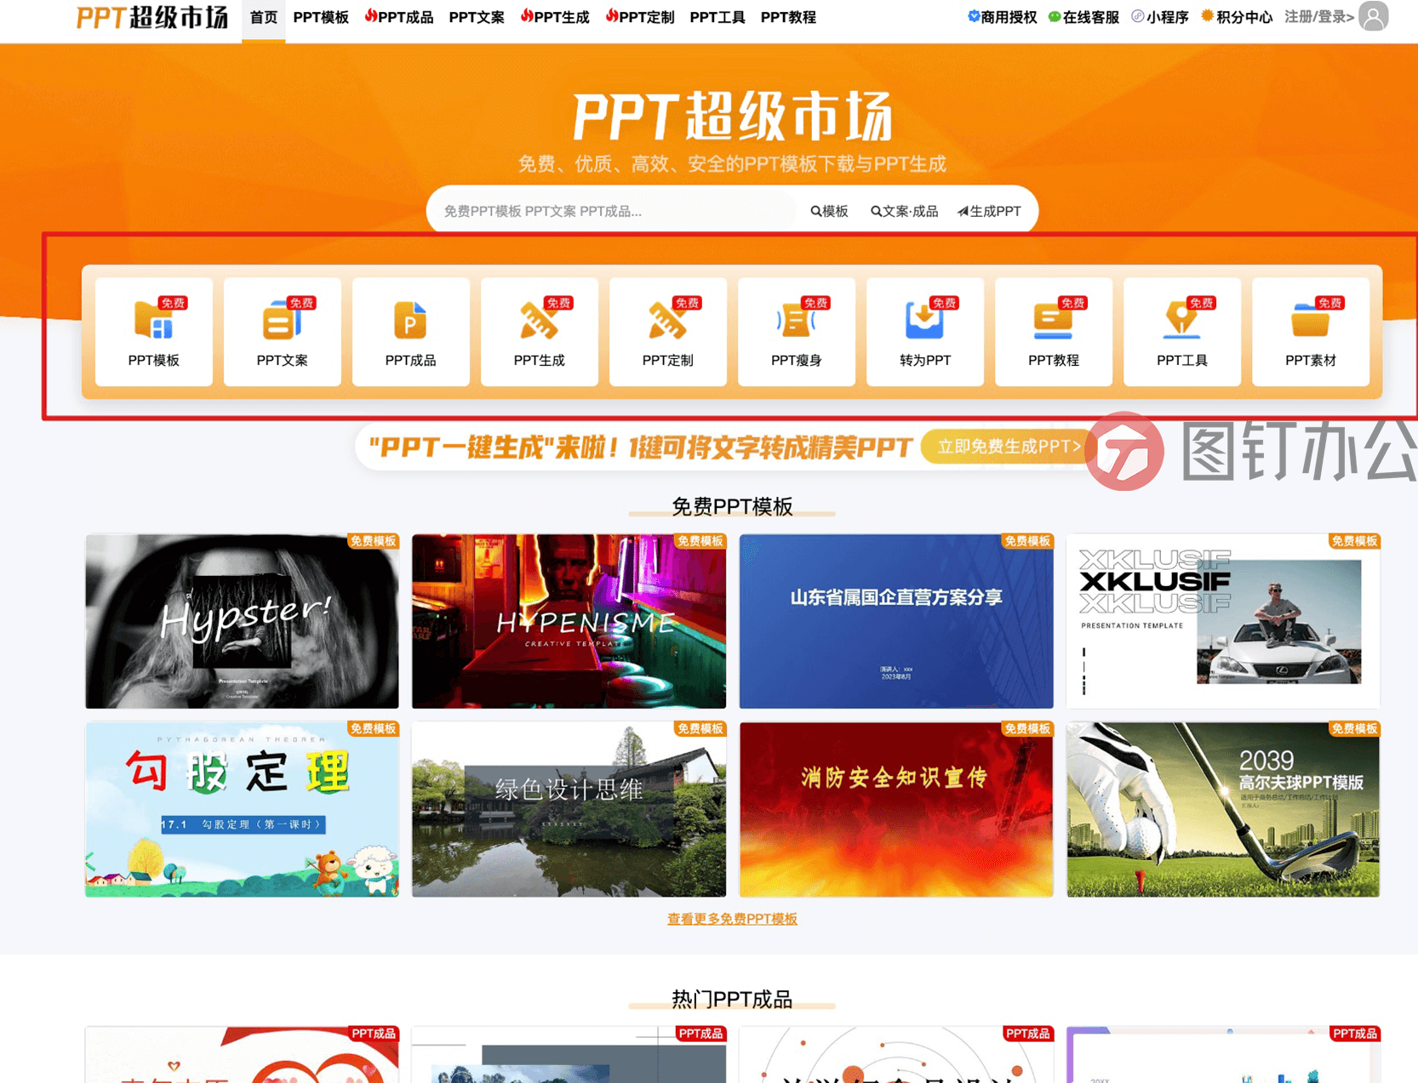Open the PPT生成 category icon card

point(540,332)
